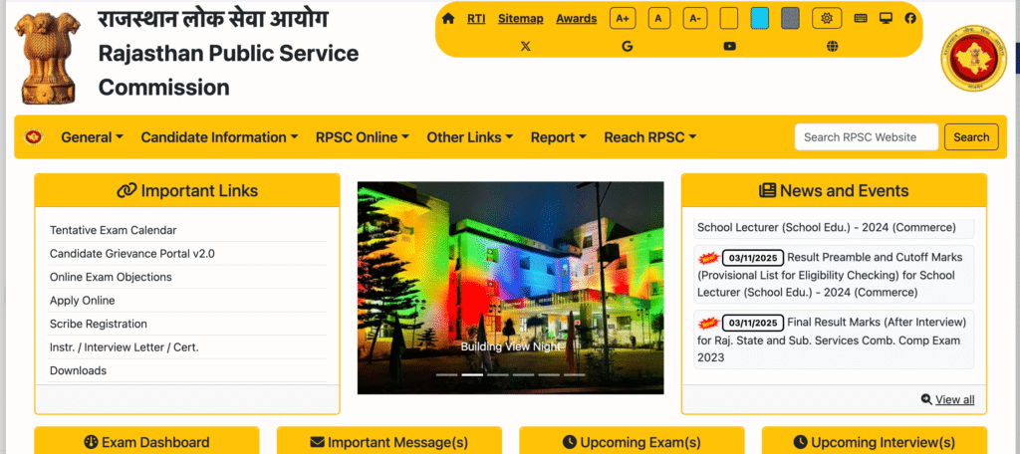
Task: Click the newspaper icon beside News and Events
Action: click(x=768, y=190)
